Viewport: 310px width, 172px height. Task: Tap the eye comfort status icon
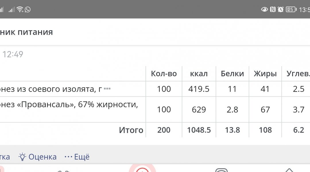coord(264,9)
